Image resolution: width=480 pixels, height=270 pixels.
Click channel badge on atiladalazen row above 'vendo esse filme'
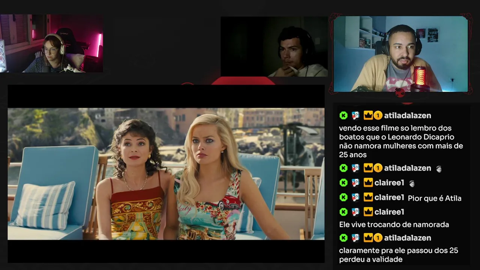pyautogui.click(x=355, y=115)
